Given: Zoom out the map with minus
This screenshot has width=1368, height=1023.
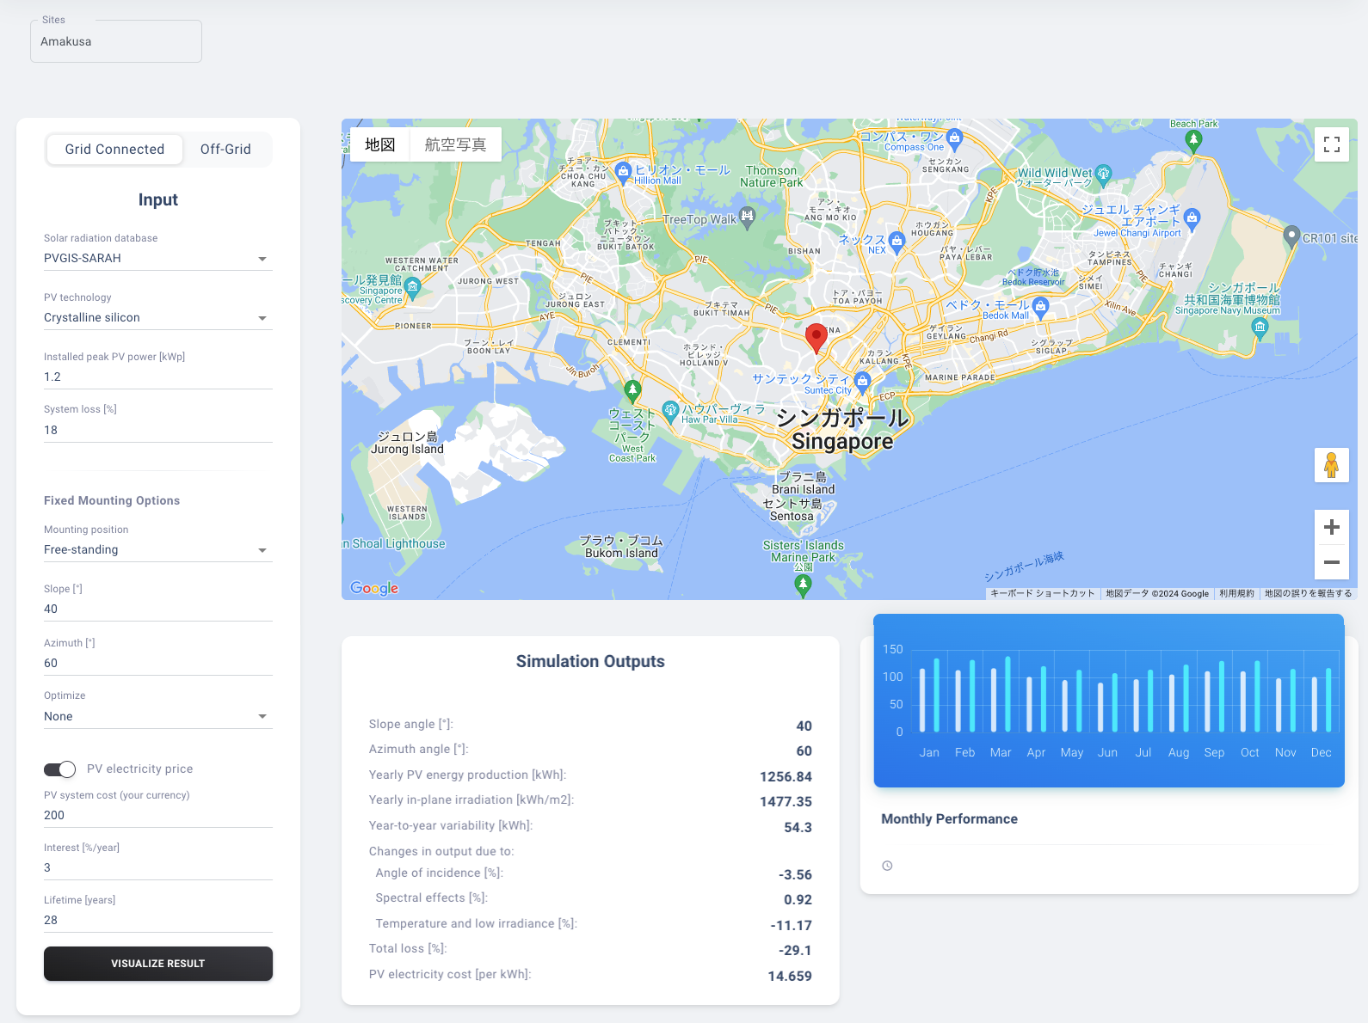Looking at the screenshot, I should [1331, 562].
